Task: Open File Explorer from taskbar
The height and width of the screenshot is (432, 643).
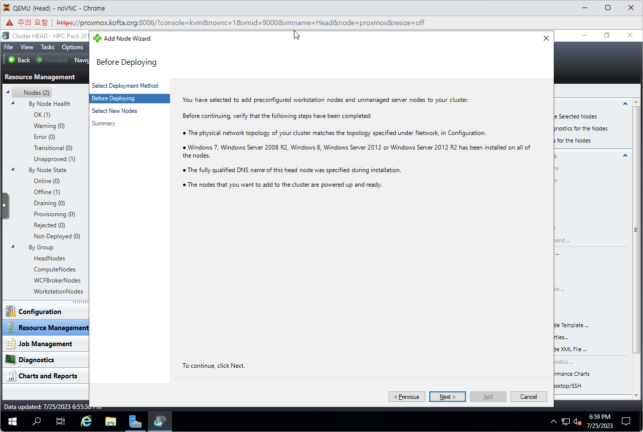Action: [x=111, y=421]
